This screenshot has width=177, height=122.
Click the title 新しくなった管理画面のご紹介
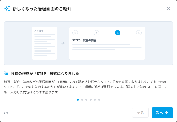pos(42,9)
